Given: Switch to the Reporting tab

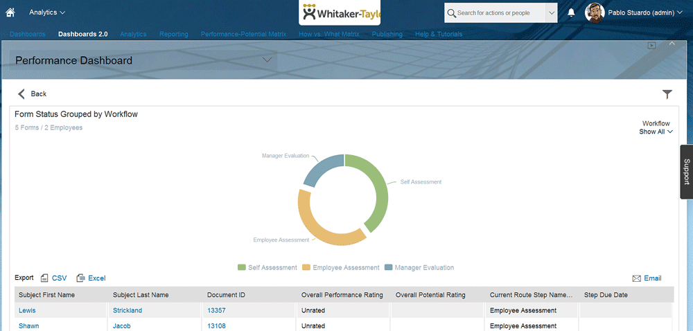Looking at the screenshot, I should click(173, 34).
